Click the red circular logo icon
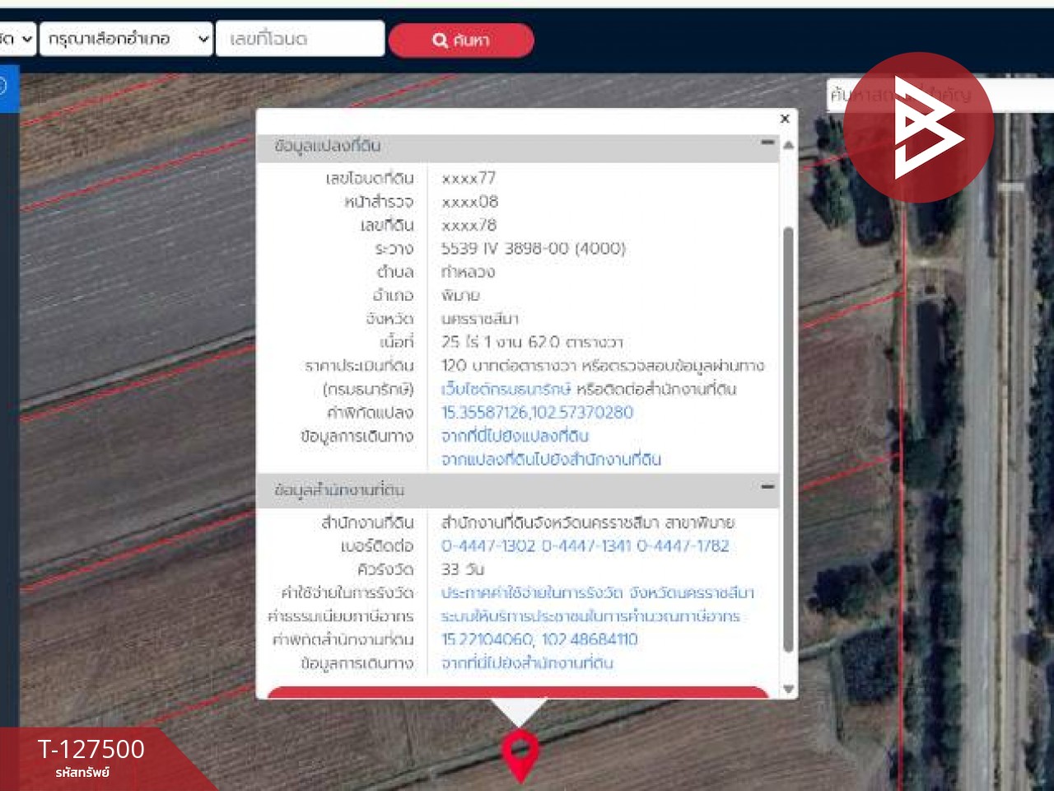Screen dimensions: 1054x791 pyautogui.click(x=918, y=128)
